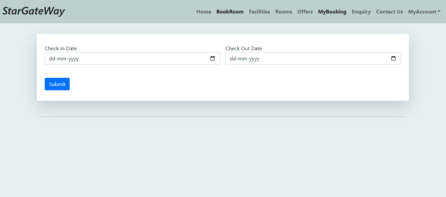The height and width of the screenshot is (197, 446).
Task: Go to the Facilities page
Action: [259, 11]
